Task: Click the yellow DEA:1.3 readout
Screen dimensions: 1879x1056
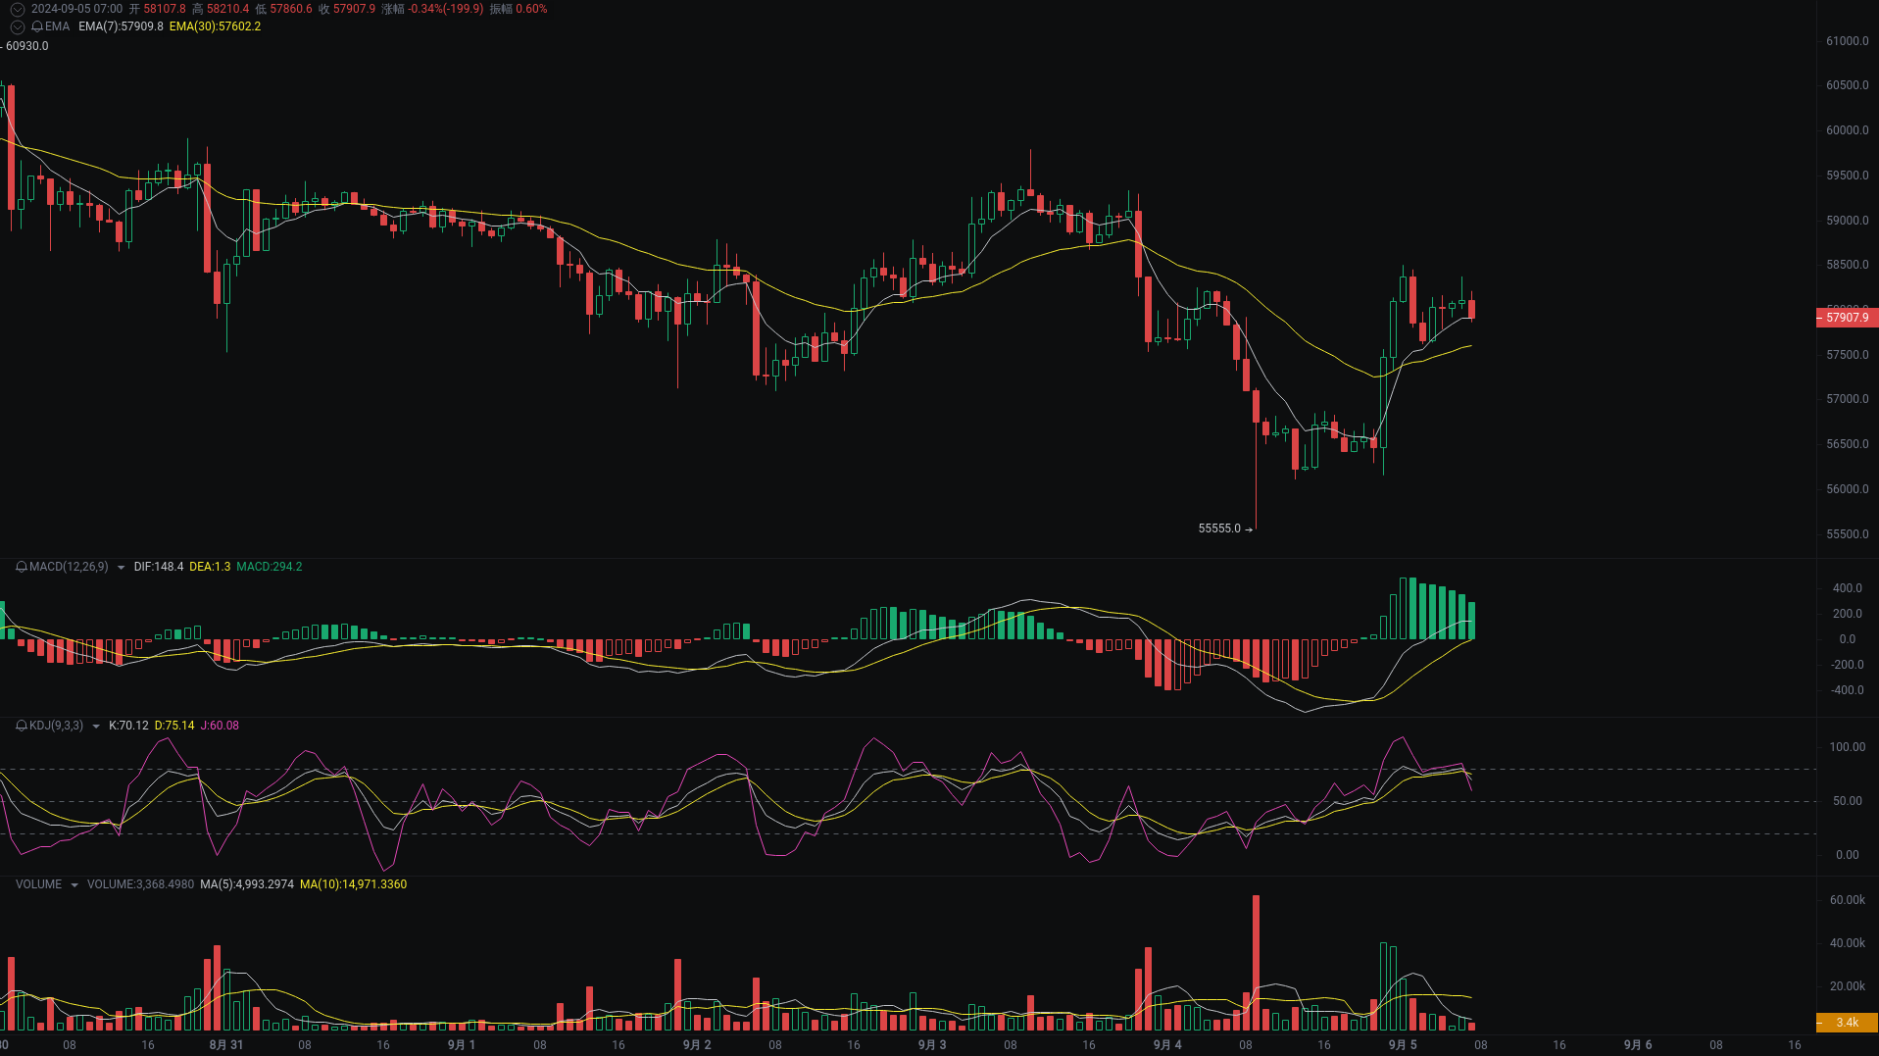Action: pos(210,567)
